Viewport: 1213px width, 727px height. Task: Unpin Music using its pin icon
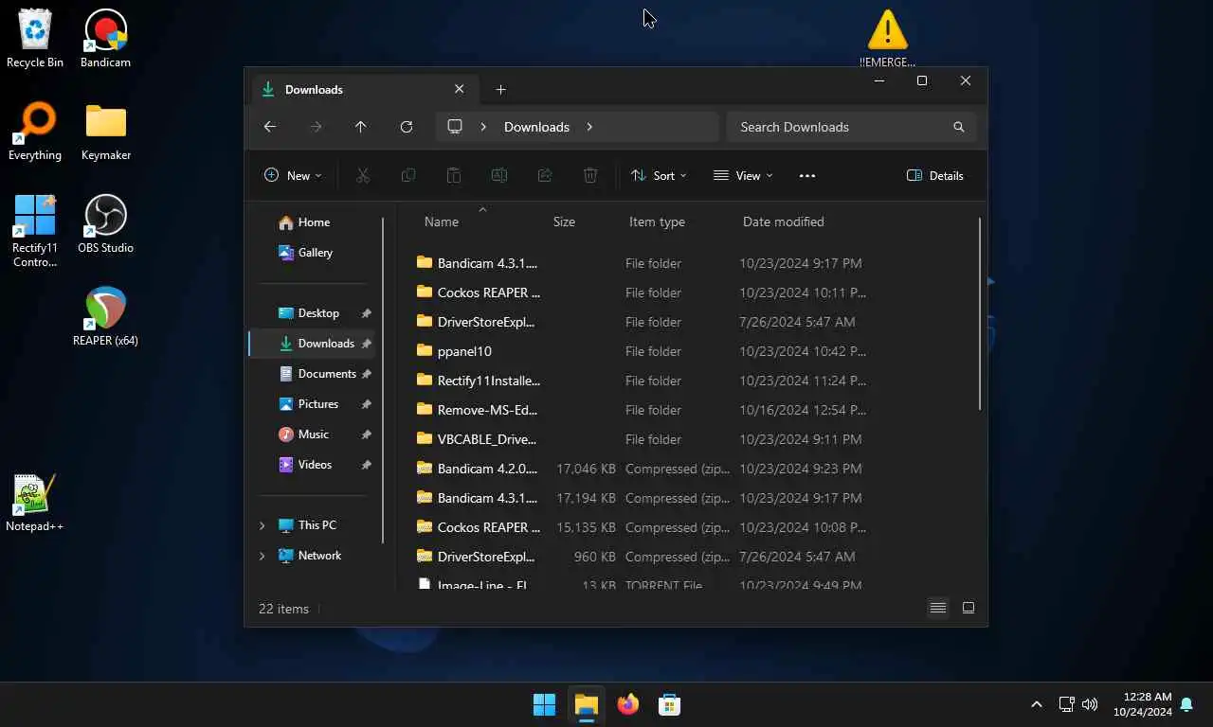click(x=367, y=434)
